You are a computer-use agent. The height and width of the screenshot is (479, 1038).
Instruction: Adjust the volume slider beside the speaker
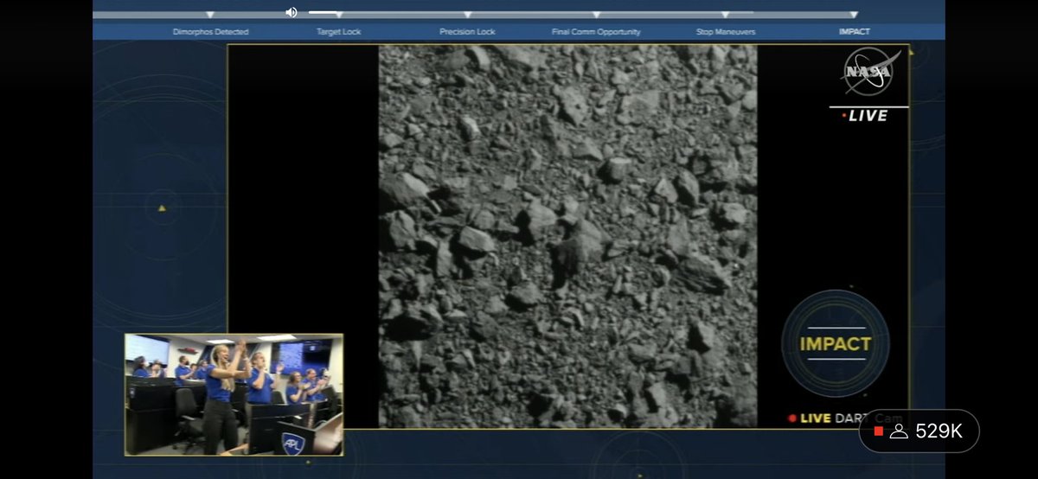pyautogui.click(x=324, y=12)
